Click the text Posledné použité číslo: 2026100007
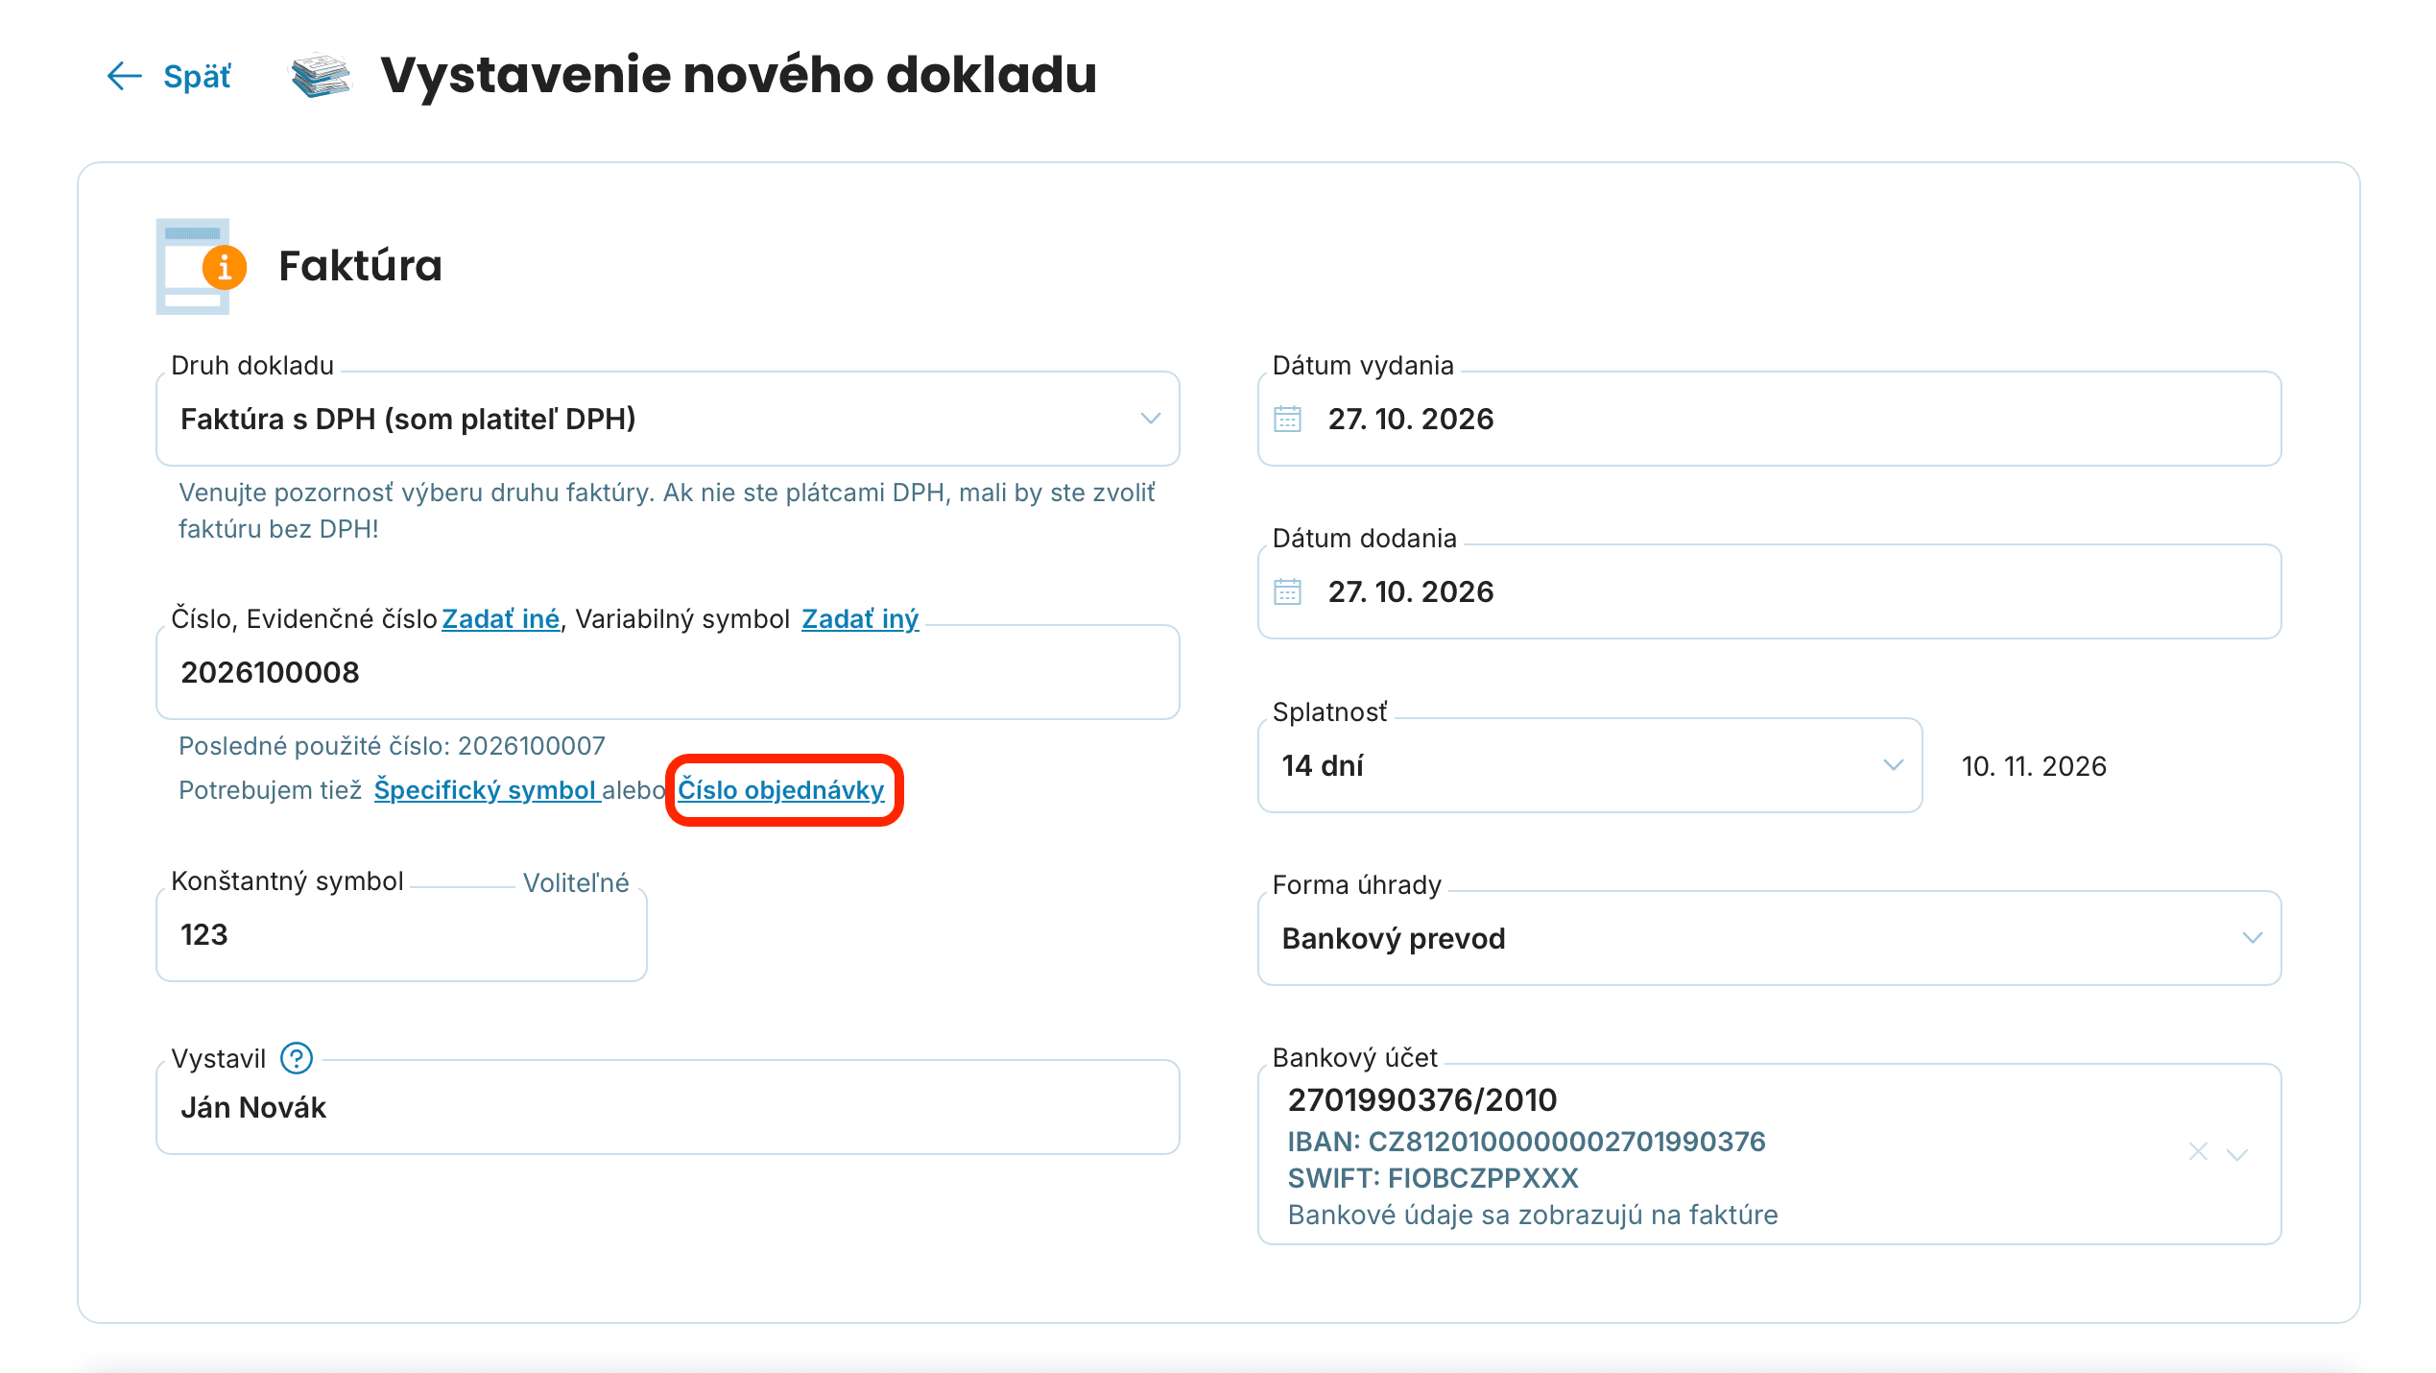 (x=392, y=746)
